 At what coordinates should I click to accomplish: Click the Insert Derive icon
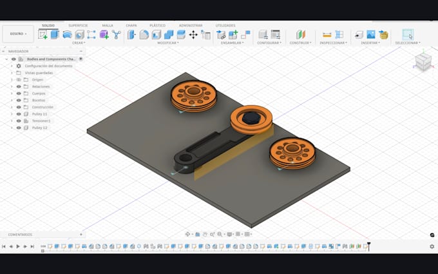pos(359,35)
